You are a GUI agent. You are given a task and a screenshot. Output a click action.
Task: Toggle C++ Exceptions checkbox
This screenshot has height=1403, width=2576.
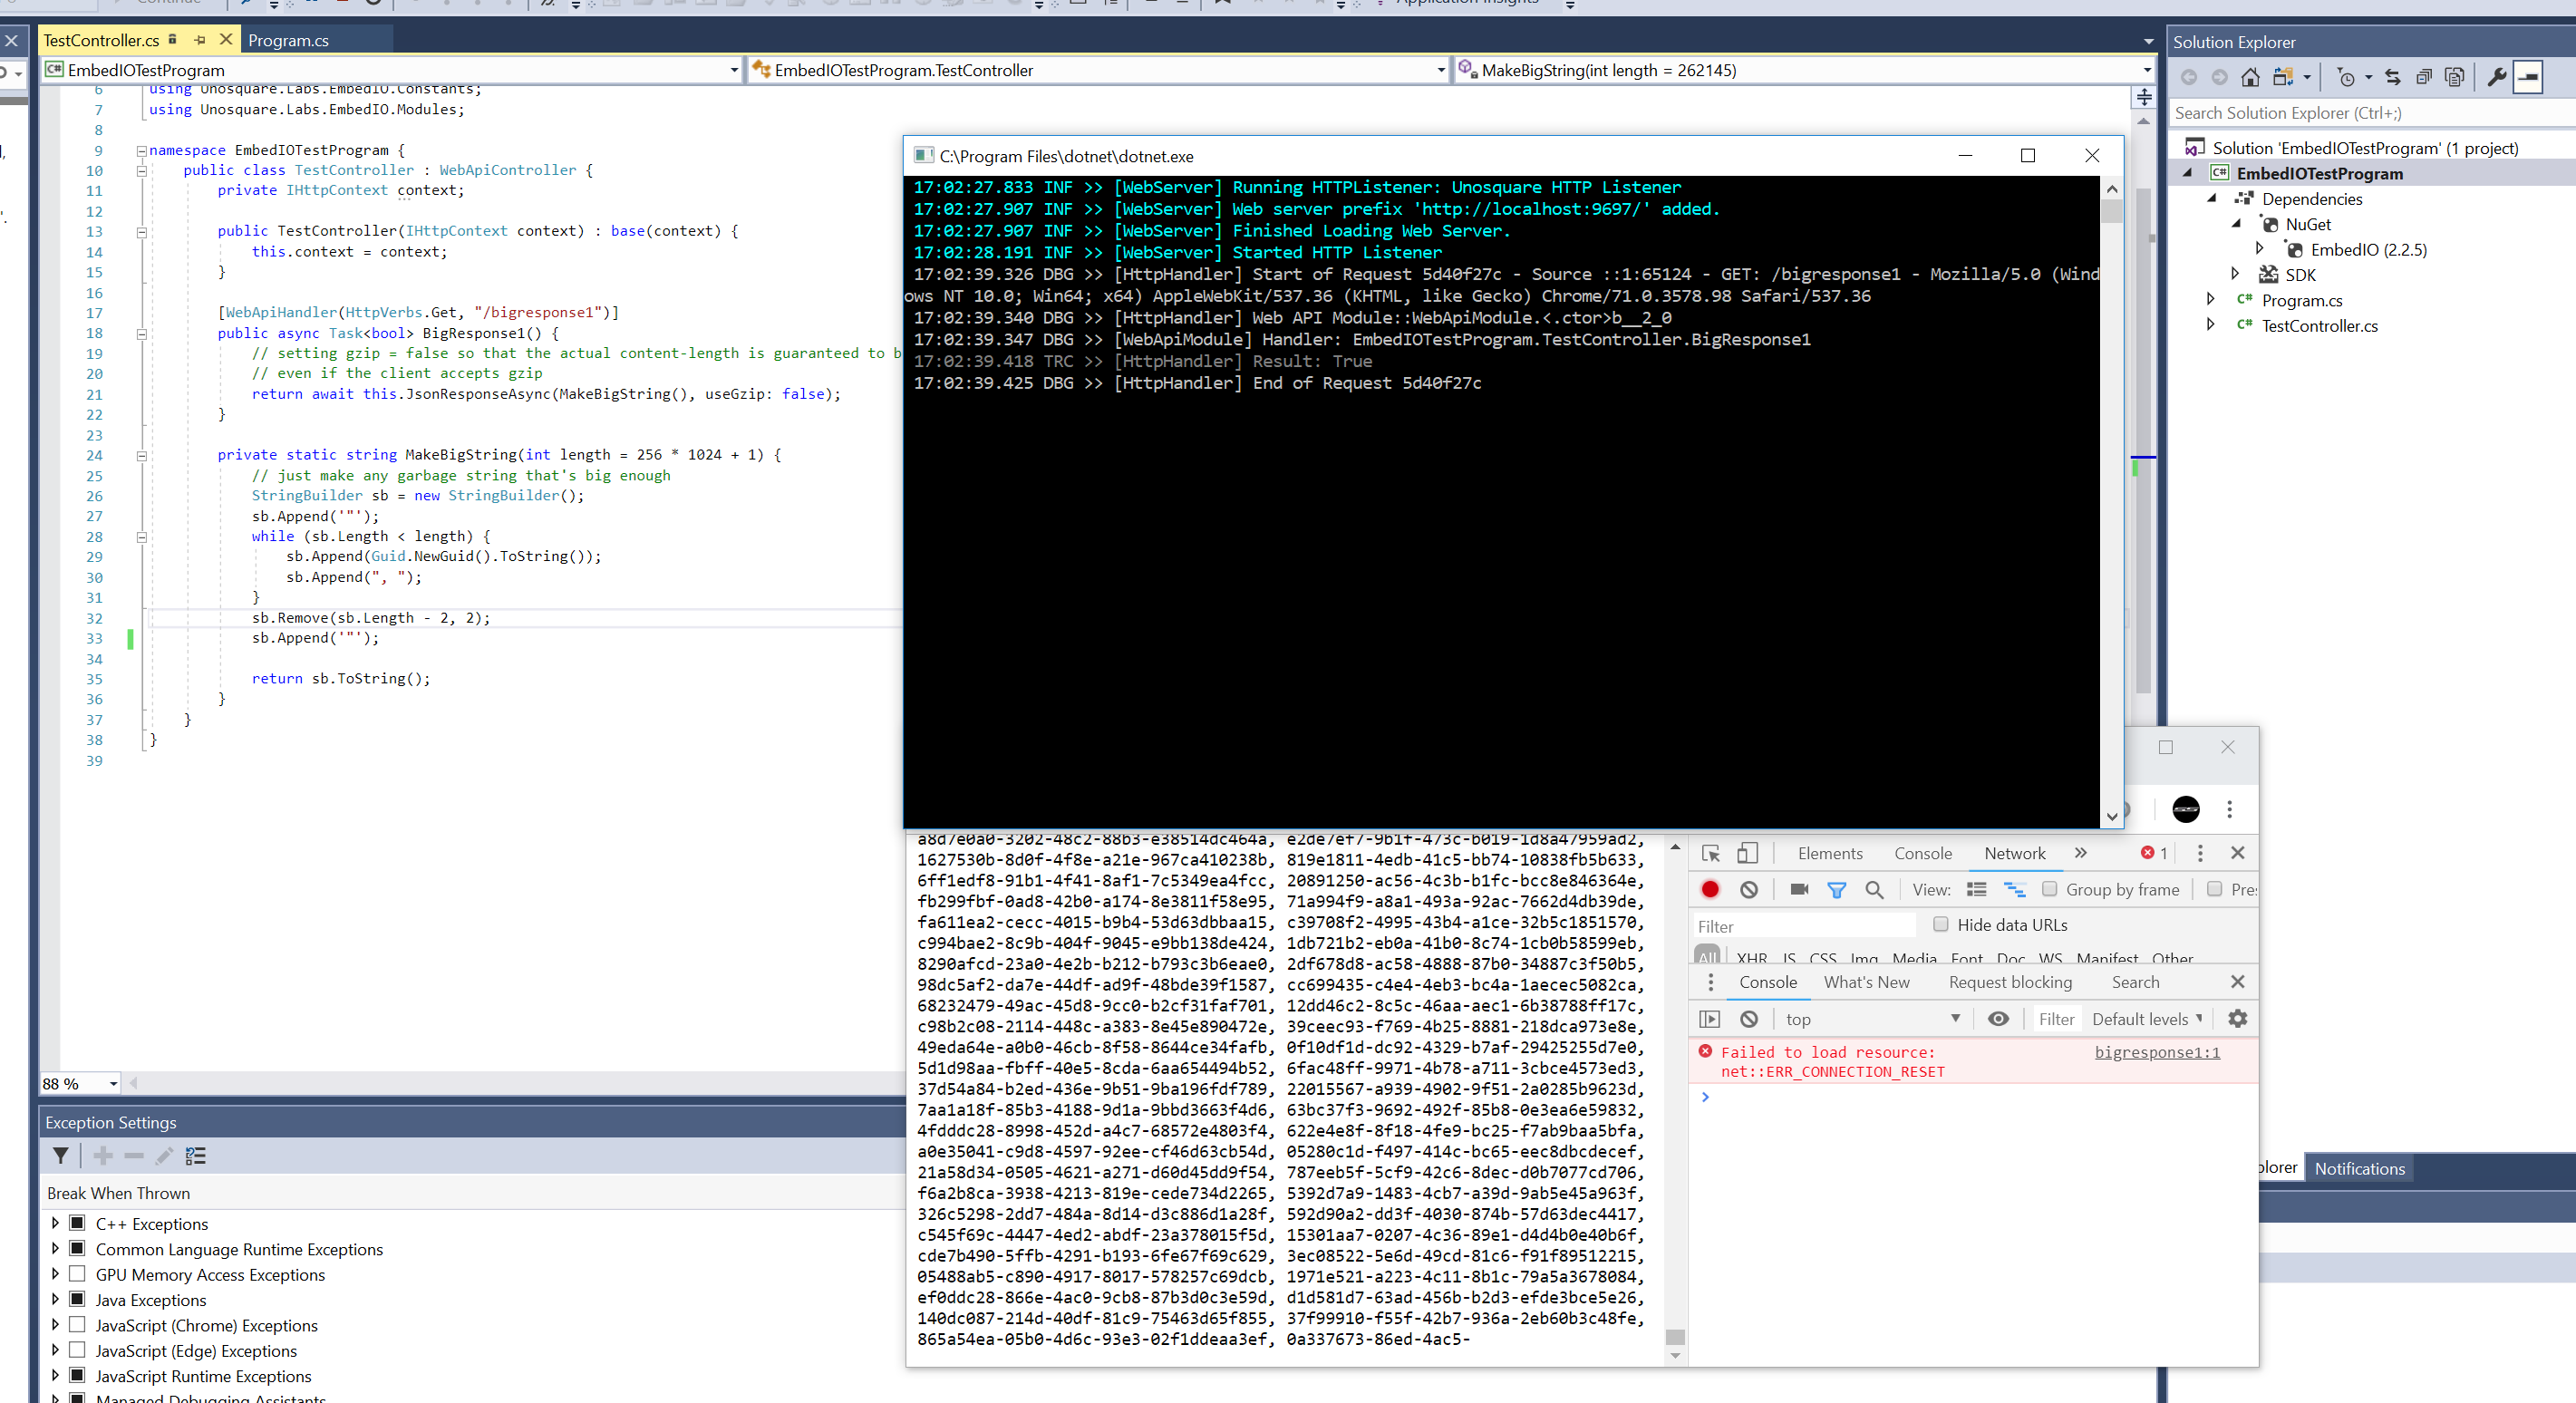77,1223
